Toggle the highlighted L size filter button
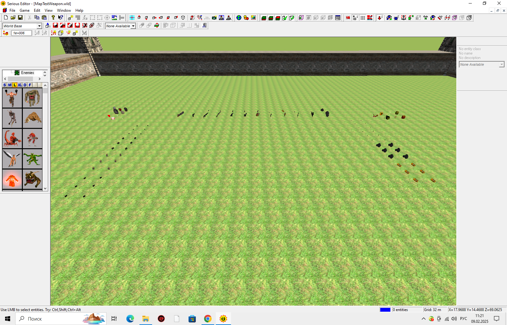Image resolution: width=507 pixels, height=325 pixels. (x=15, y=85)
